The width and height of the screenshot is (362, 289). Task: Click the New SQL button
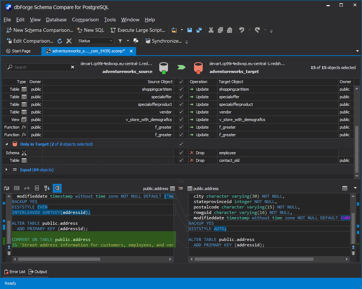(91, 30)
